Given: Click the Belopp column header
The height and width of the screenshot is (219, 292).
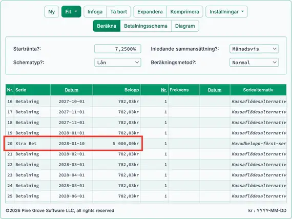Looking at the screenshot, I should point(117,90).
